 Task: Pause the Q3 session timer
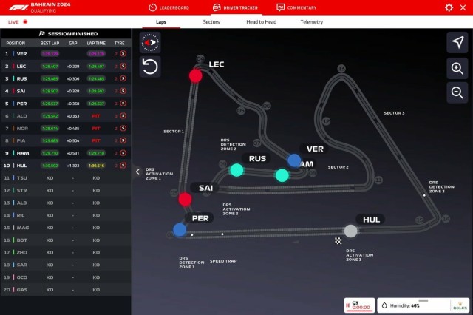(347, 305)
